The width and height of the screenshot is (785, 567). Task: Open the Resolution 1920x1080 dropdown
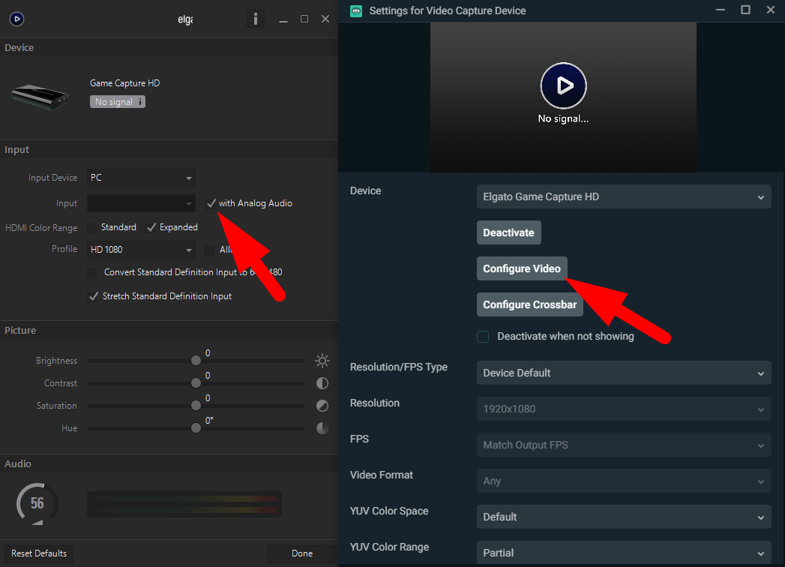click(624, 409)
